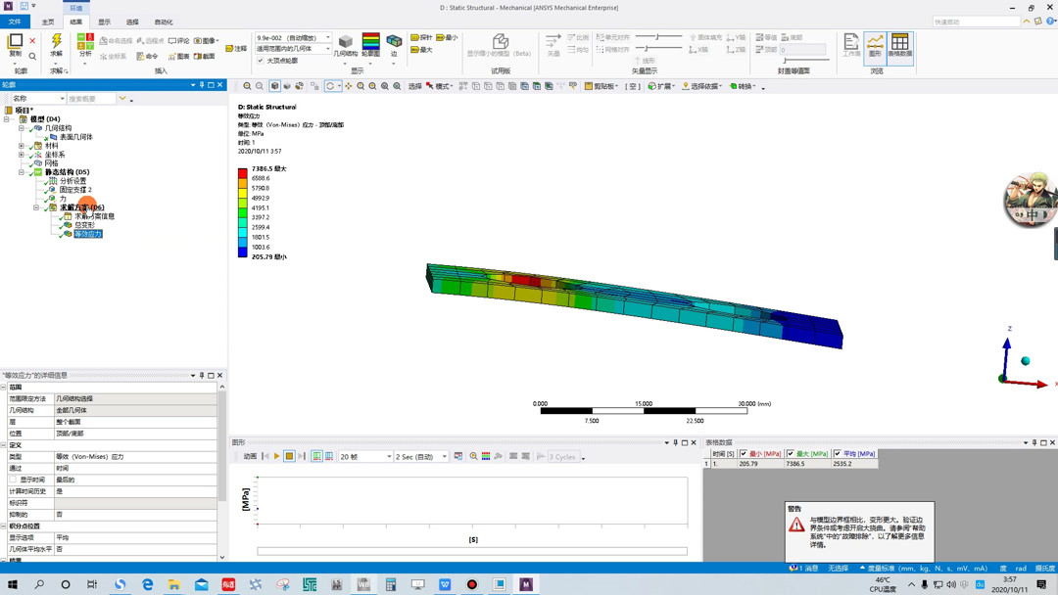Toggle the 最小 [MPa] column in 表格数据
Viewport: 1058px width, 595px height.
(744, 451)
